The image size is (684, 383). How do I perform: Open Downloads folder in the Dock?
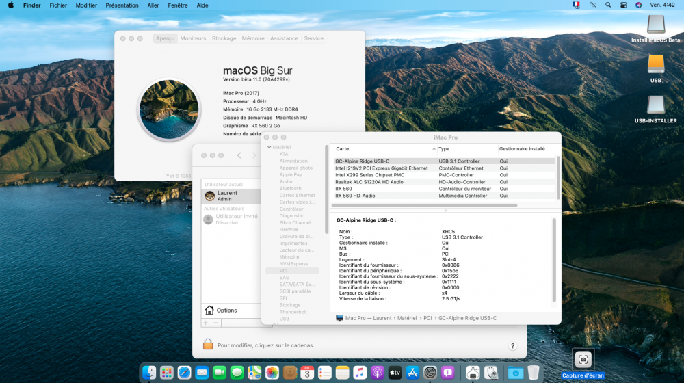[x=515, y=373]
